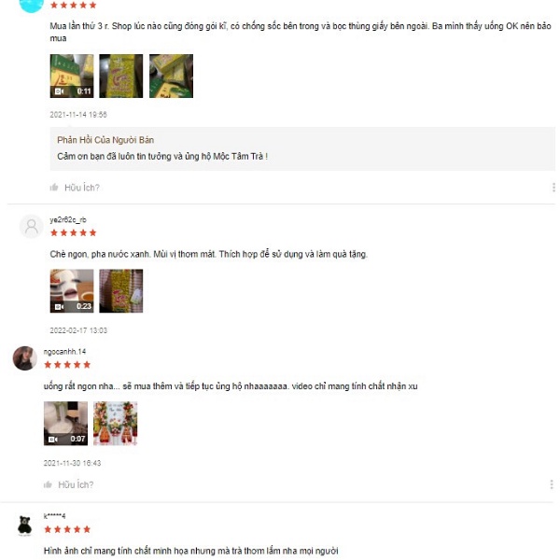Open flower decoration photo in ngocanhh.14's review
Viewport: 560px width, 560px height.
click(x=116, y=424)
